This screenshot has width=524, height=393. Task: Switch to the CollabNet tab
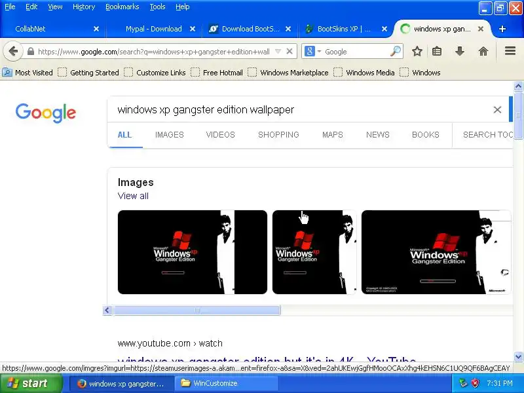coord(52,29)
